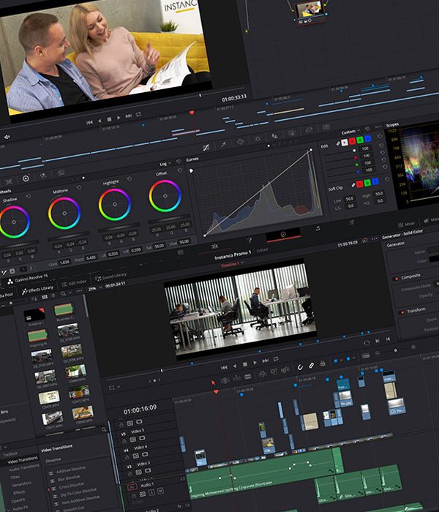Select the D8_0106.MP4 media pool thumbnail
The width and height of the screenshot is (439, 512).
coord(68,331)
